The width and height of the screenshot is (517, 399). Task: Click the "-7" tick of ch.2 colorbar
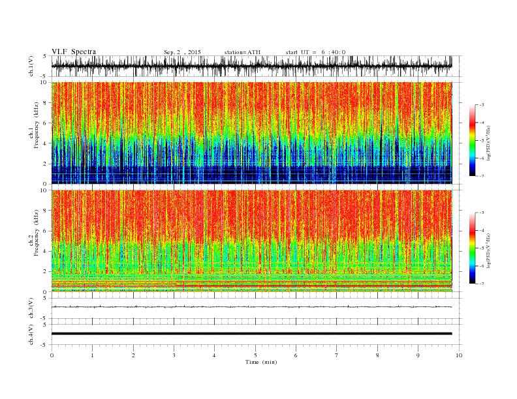pos(482,284)
